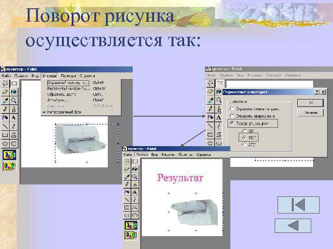
Task: Go to first slide navigation button
Action: [x=298, y=205]
